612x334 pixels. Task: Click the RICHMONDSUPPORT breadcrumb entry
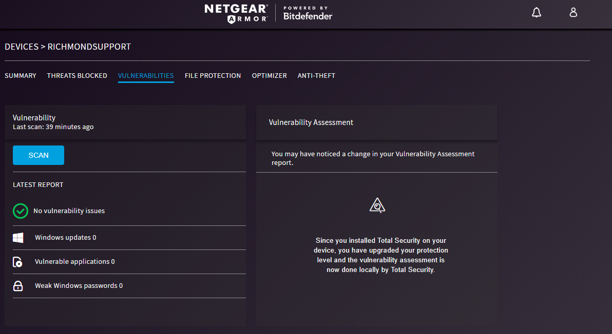89,46
